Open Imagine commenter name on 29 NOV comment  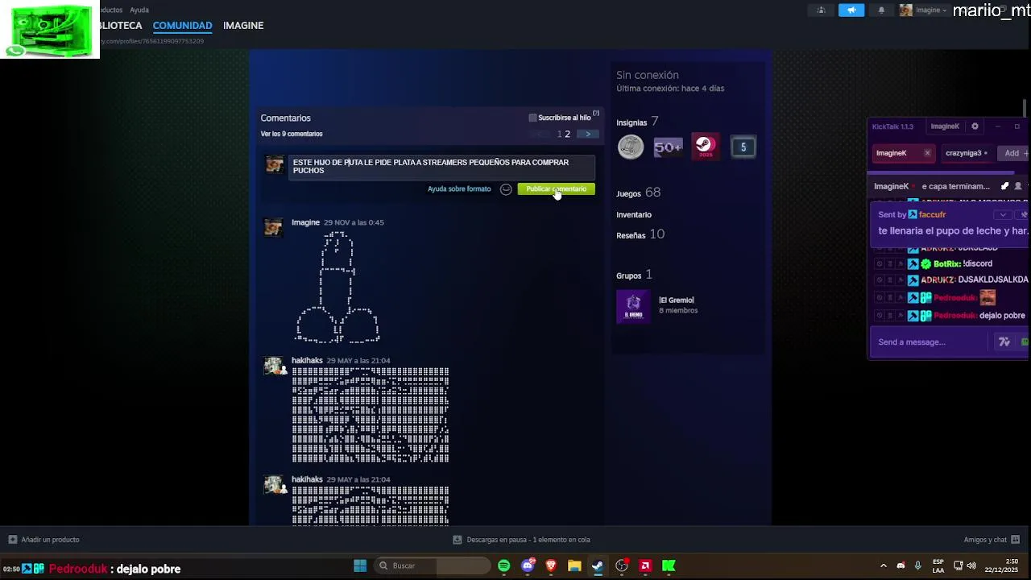(x=305, y=222)
